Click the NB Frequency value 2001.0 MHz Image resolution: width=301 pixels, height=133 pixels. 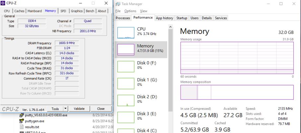(x=88, y=31)
